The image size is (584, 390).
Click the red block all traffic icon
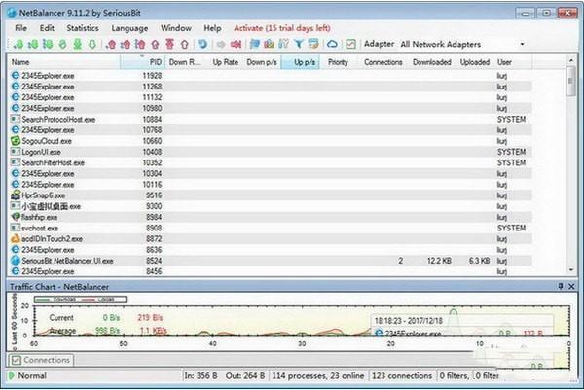point(236,45)
